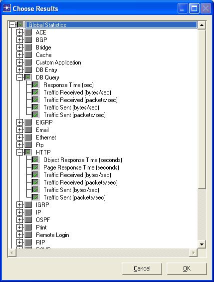
Task: Expand the Bridge tree node
Action: (x=20, y=47)
